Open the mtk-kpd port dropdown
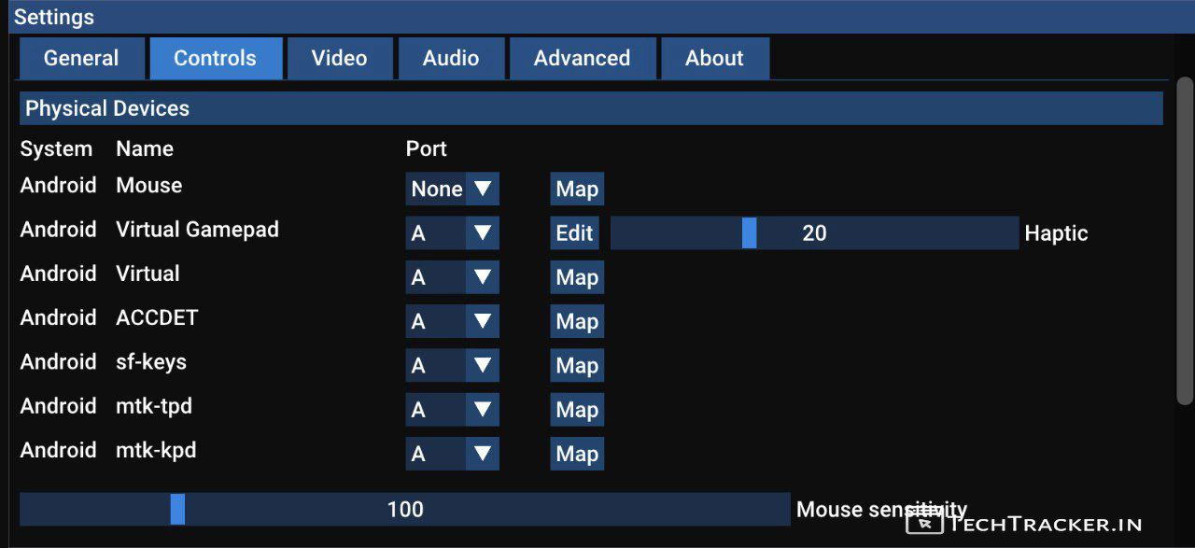The height and width of the screenshot is (548, 1195). click(x=453, y=454)
